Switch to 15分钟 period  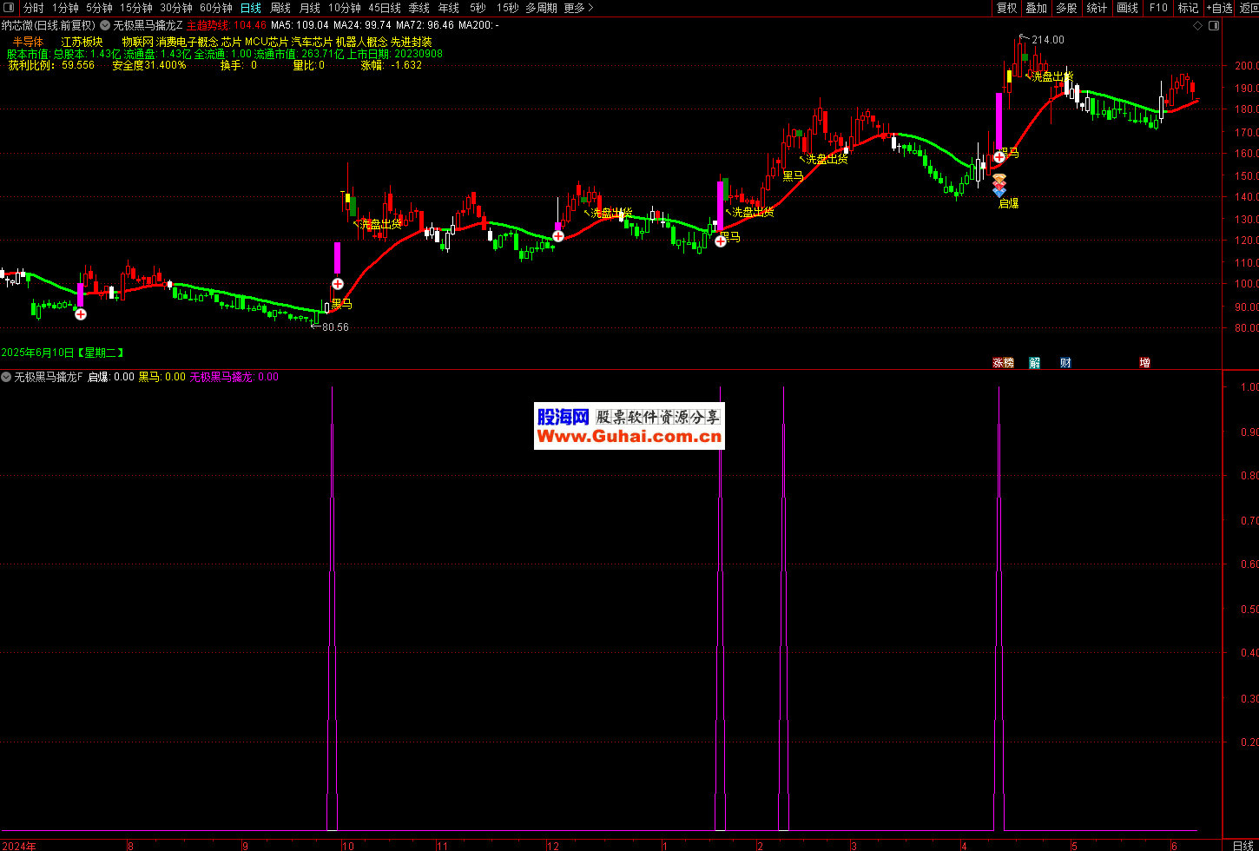point(135,8)
